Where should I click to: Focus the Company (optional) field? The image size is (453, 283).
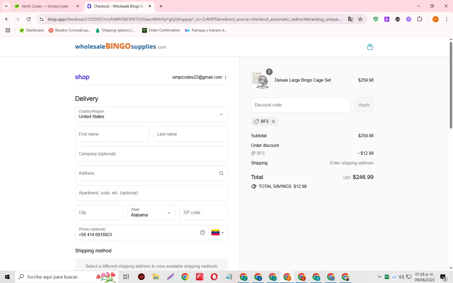[x=151, y=154]
